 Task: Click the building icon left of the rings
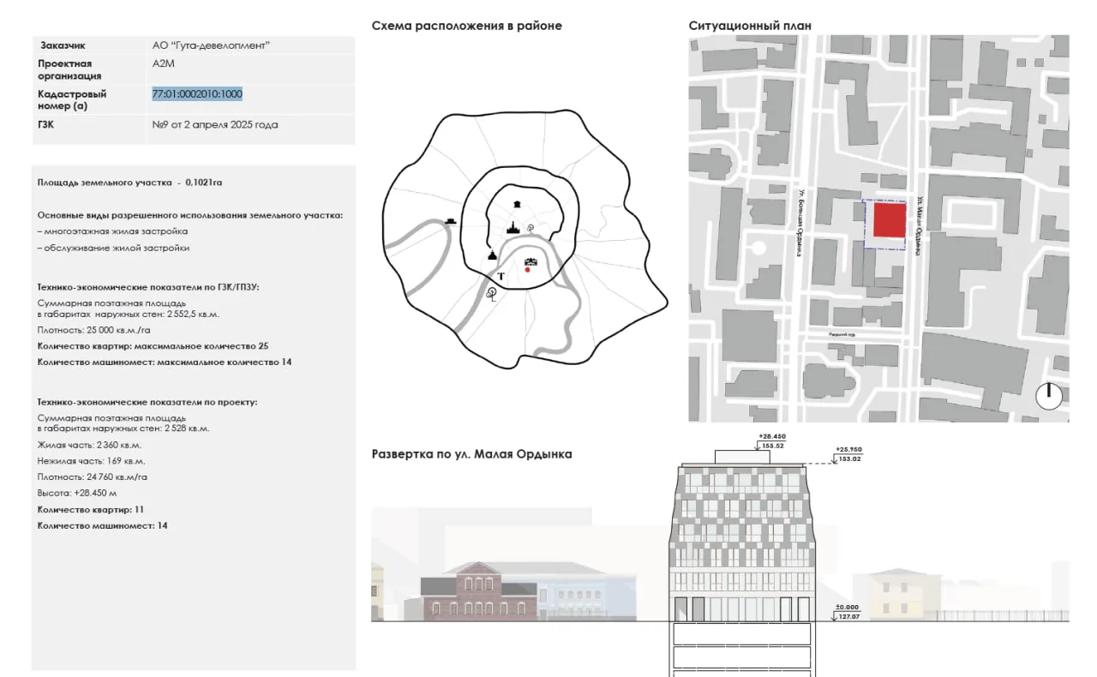[x=450, y=221]
